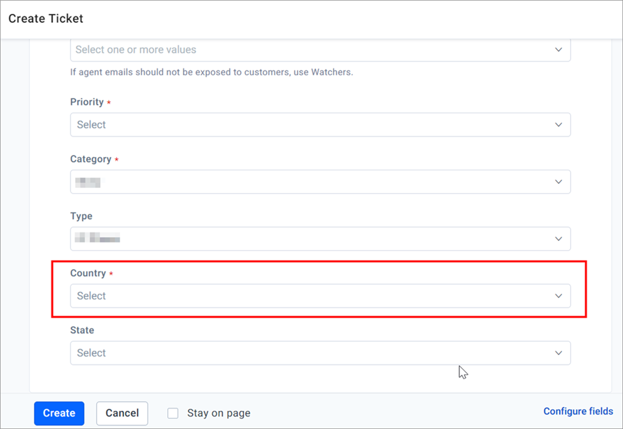Click chevron of 'Select one or more values'
Viewport: 623px width, 429px height.
(x=558, y=49)
